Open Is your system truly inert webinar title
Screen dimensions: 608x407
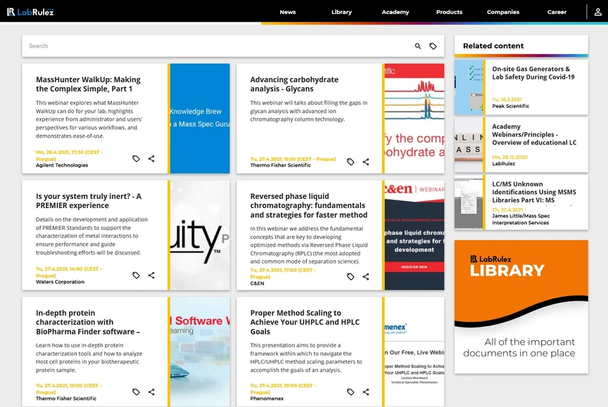click(89, 200)
